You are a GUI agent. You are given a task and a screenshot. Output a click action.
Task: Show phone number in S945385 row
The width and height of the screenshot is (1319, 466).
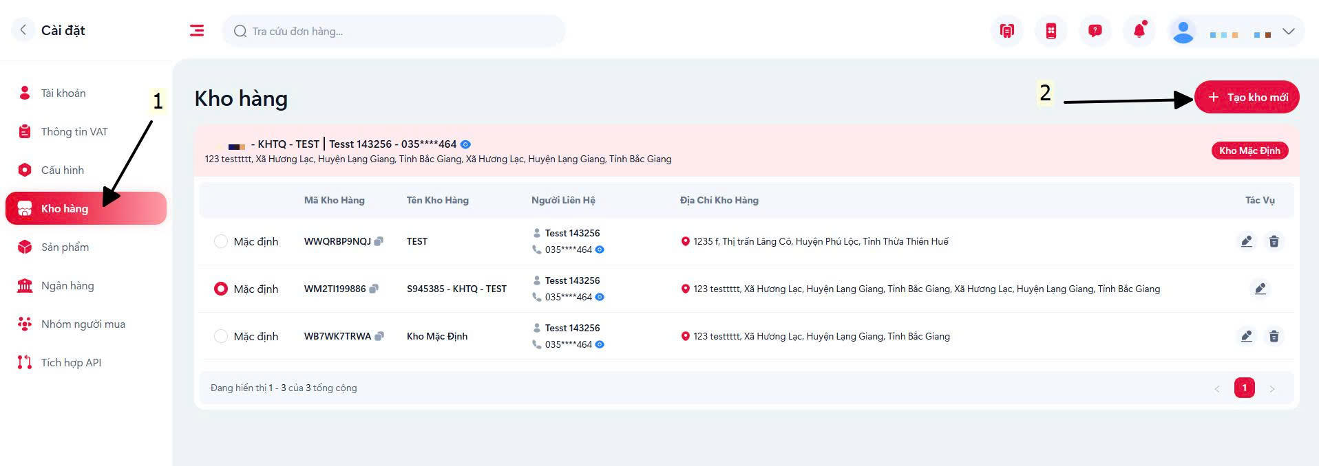[600, 297]
